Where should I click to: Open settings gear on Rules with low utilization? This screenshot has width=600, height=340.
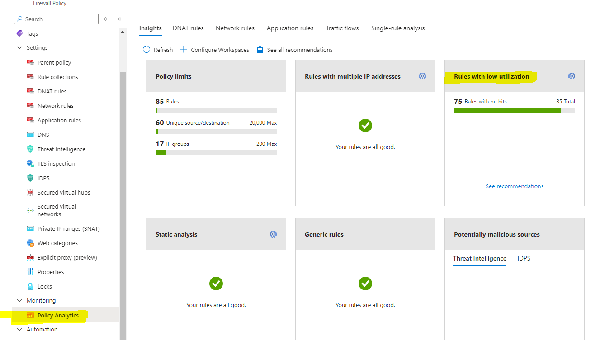point(572,76)
